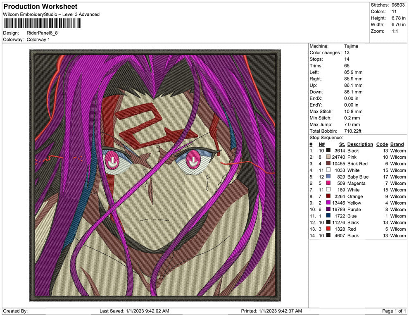Click the Orange-labeled swatch in stop 8
The height and width of the screenshot is (315, 409).
[x=328, y=196]
